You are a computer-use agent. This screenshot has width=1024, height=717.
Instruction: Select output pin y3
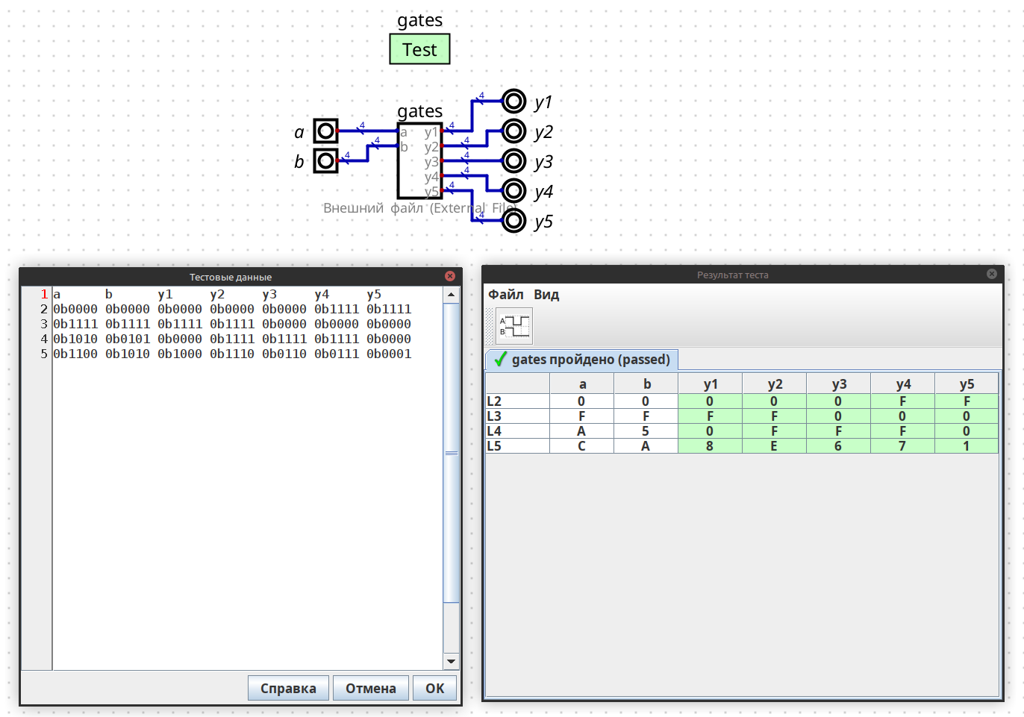513,161
